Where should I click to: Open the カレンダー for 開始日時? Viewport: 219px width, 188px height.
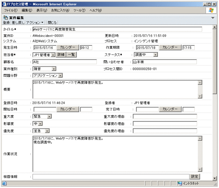(68, 109)
